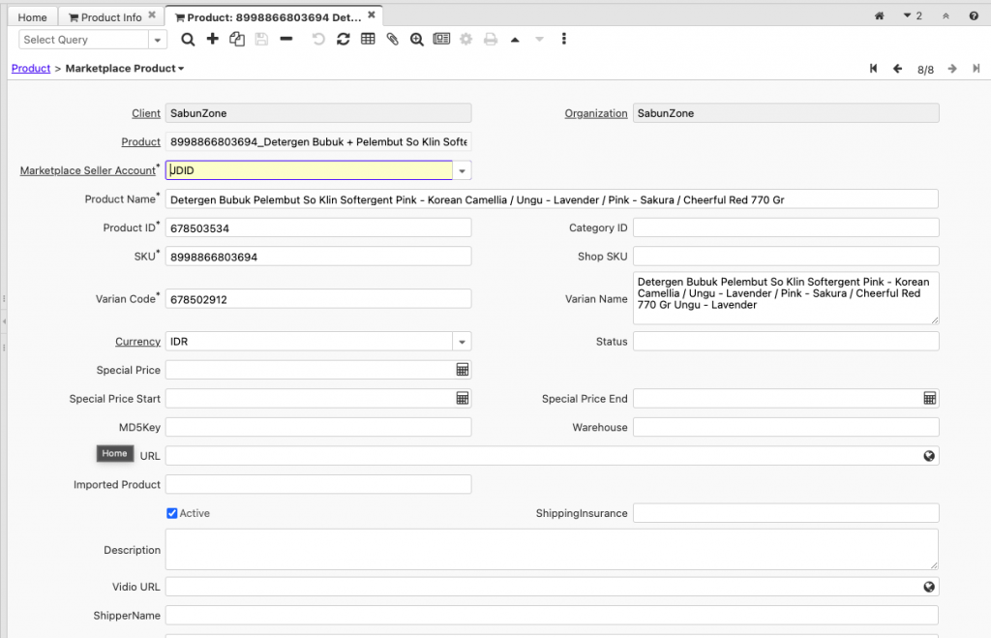Click the Copy Record icon
Image resolution: width=991 pixels, height=638 pixels.
coord(237,39)
